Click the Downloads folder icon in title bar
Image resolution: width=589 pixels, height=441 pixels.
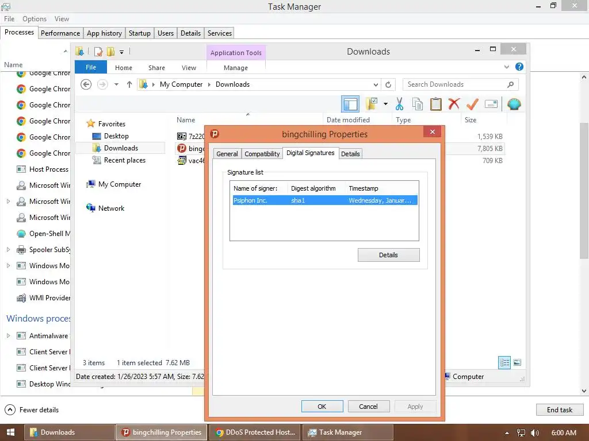click(x=79, y=51)
